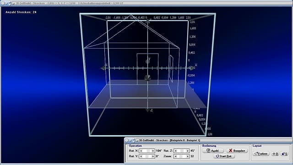Click the S layout button

click(x=285, y=154)
